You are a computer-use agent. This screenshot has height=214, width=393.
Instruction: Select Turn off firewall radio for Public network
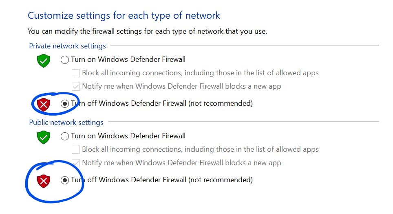pyautogui.click(x=65, y=180)
